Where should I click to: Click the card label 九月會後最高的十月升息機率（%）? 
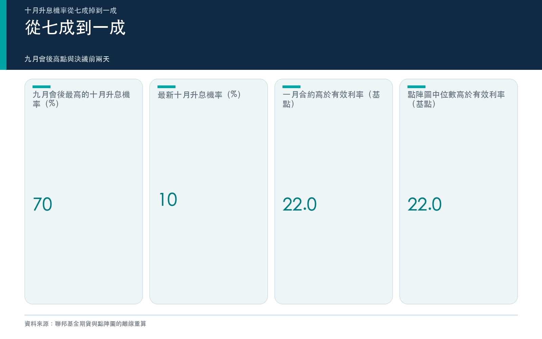click(x=81, y=99)
